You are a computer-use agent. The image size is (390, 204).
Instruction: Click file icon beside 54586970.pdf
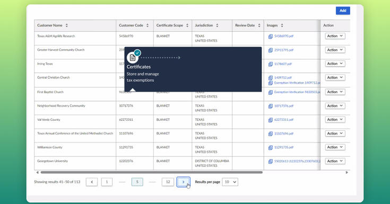271,37
